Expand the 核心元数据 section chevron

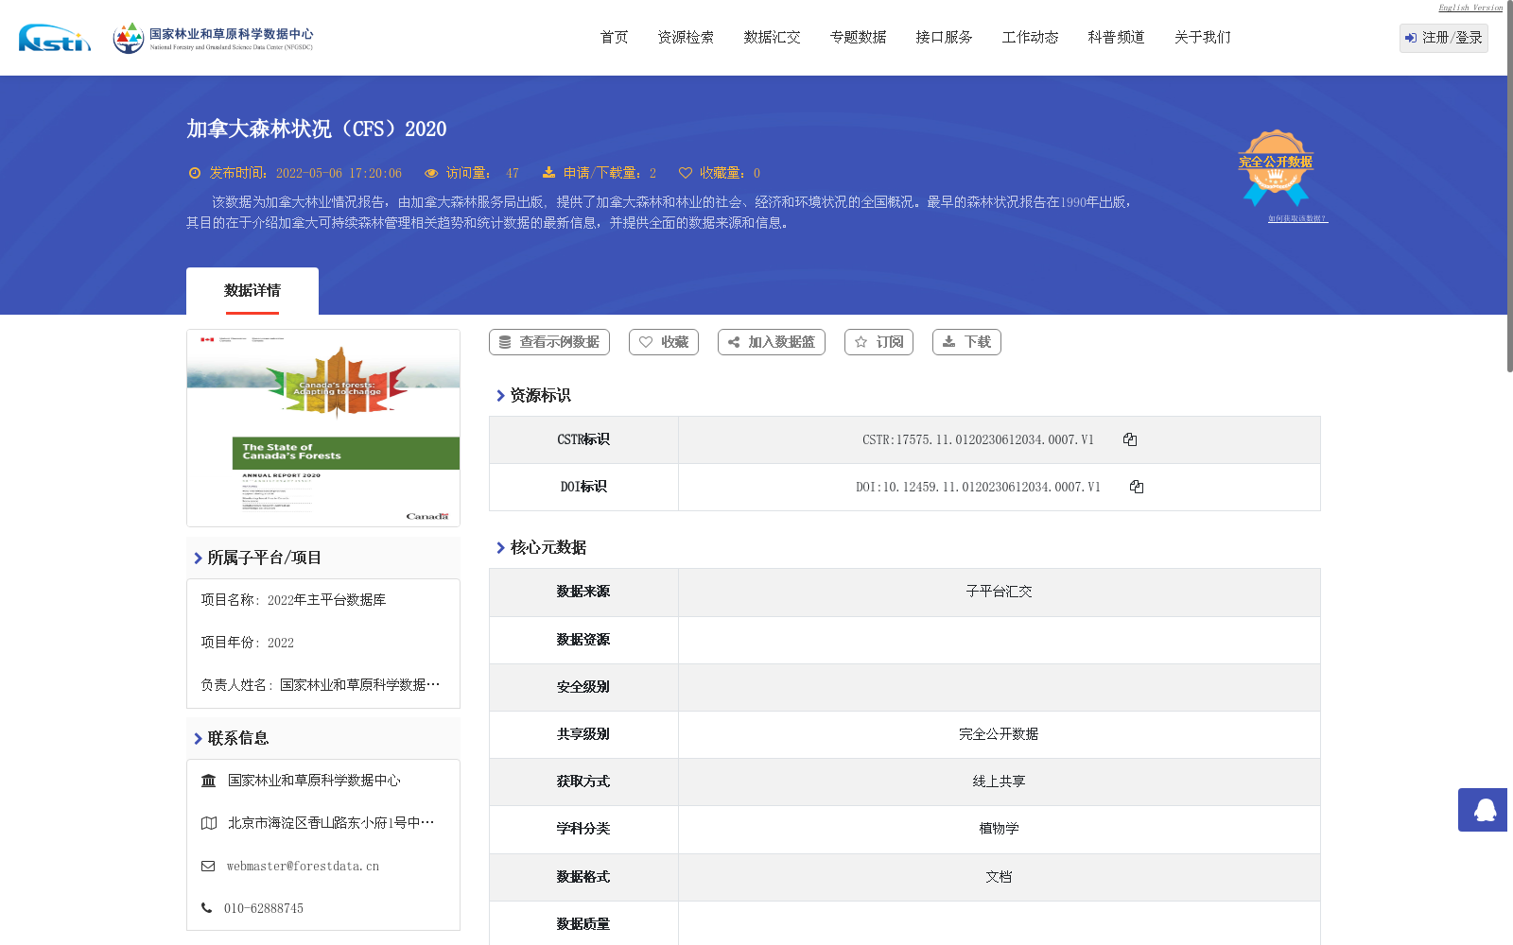click(501, 548)
